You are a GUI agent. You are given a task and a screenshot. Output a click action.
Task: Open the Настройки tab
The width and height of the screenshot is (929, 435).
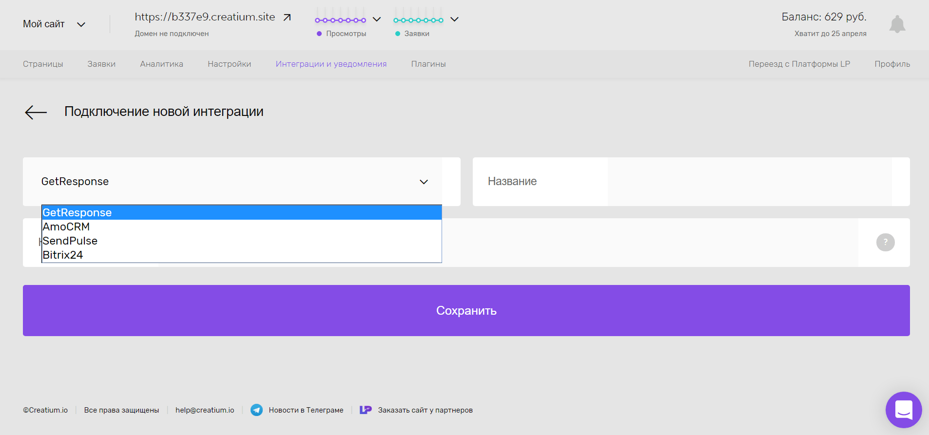(229, 64)
